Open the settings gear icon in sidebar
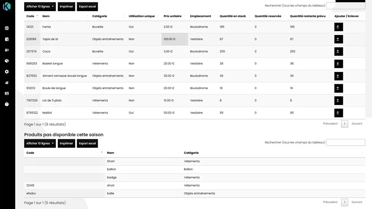 [x=7, y=72]
